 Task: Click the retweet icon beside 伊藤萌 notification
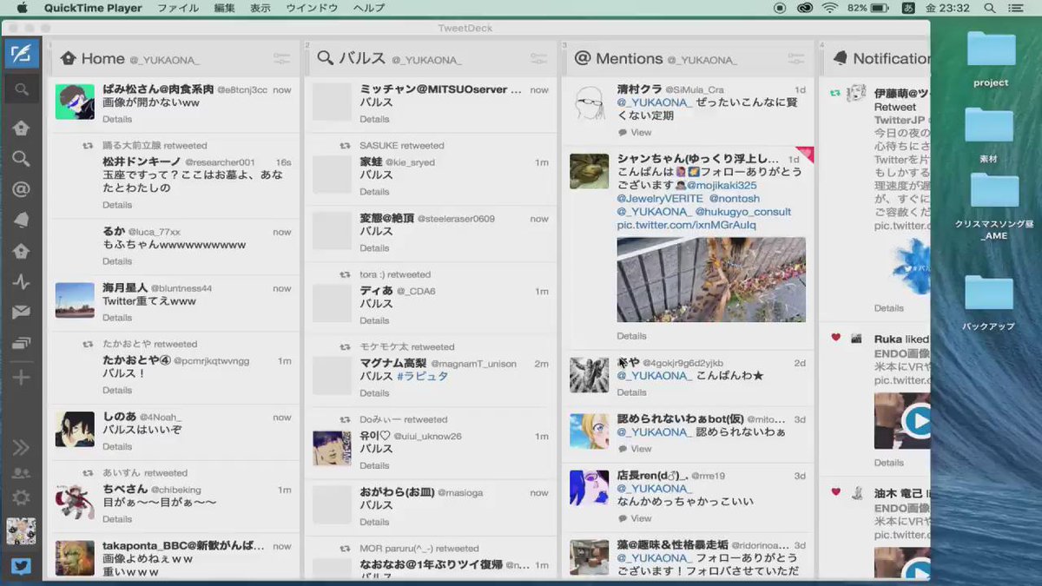[835, 92]
